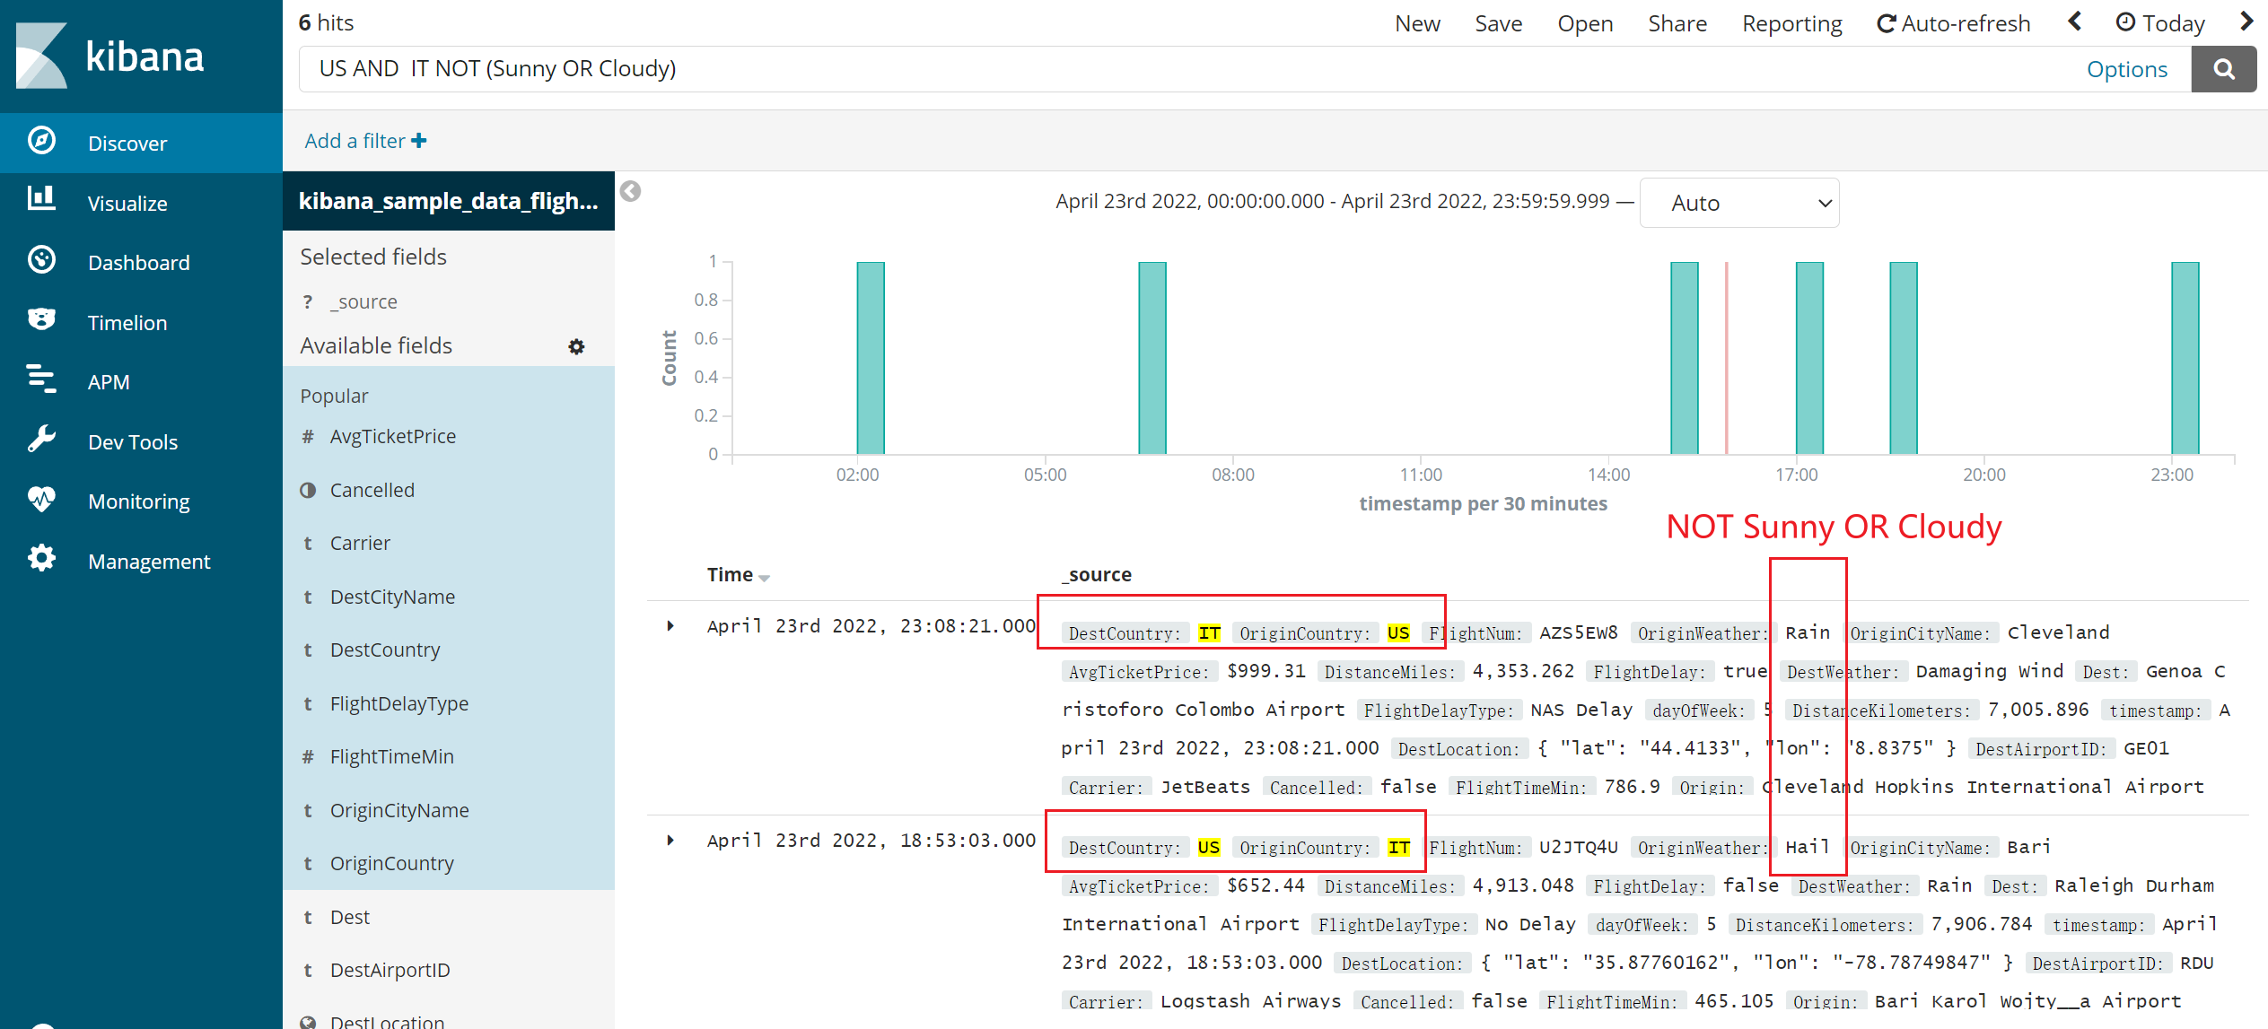Image resolution: width=2268 pixels, height=1029 pixels.
Task: Open the Discover compass icon
Action: click(41, 142)
